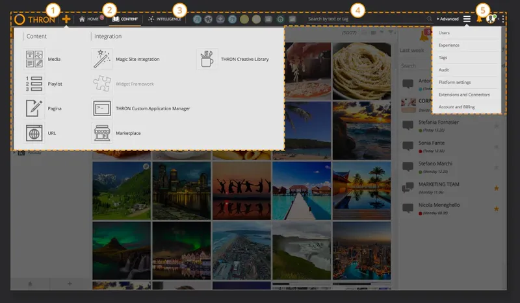
Task: Open the Marketplace storefront icon
Action: 102,133
